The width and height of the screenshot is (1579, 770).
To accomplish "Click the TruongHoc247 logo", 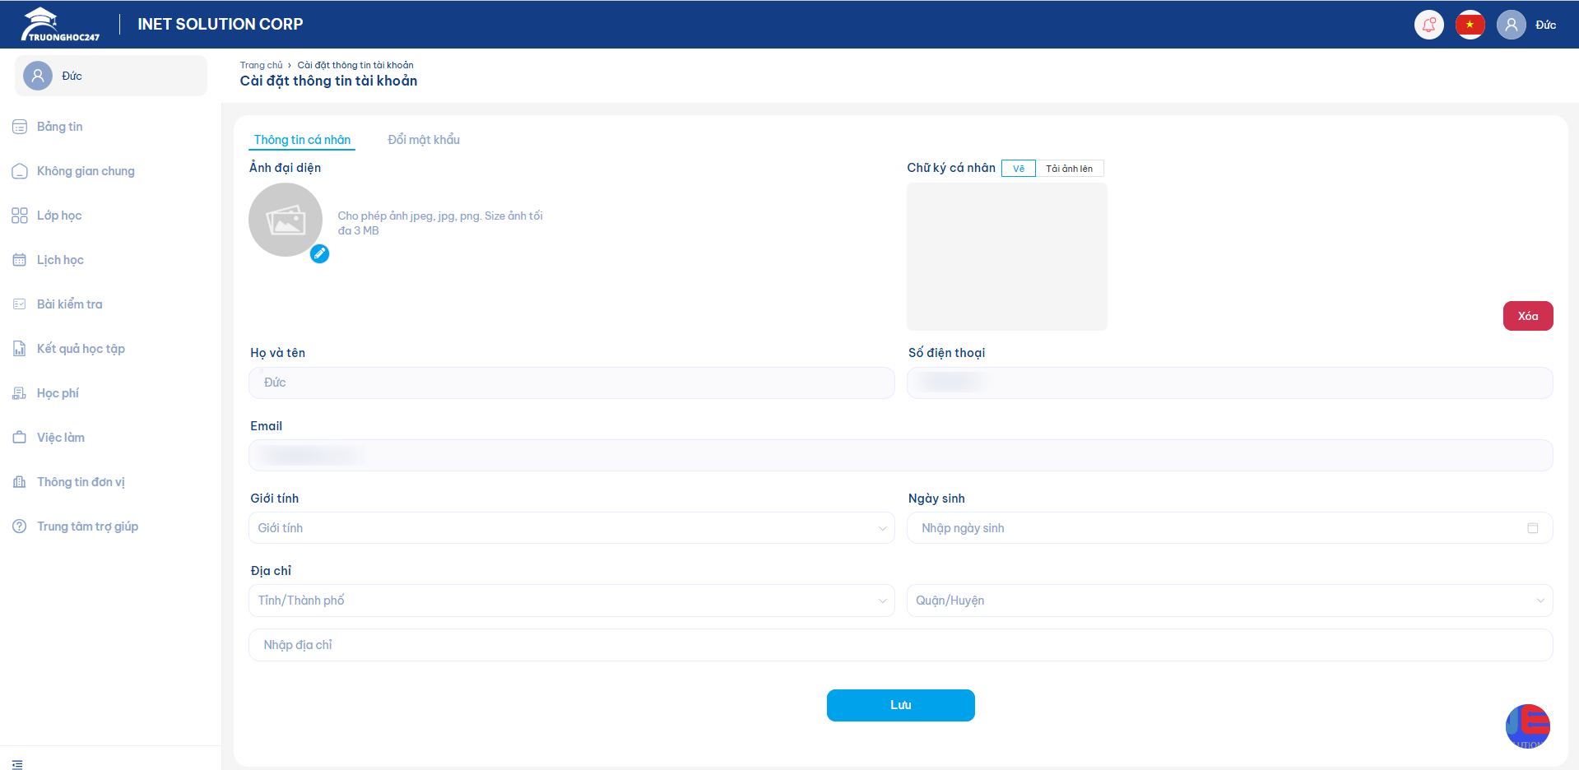I will [x=61, y=25].
